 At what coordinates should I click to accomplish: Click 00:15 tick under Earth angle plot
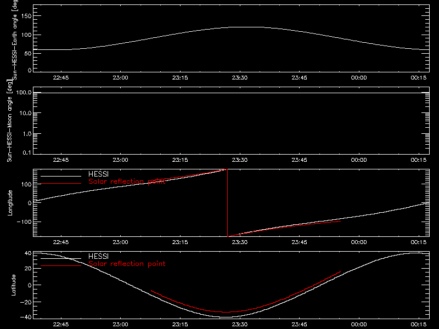click(419, 78)
